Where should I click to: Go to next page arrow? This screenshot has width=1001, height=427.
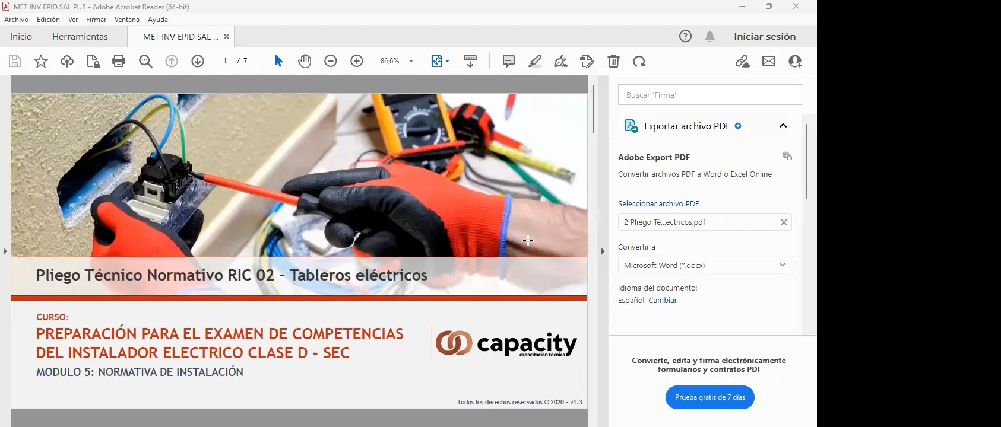coord(198,61)
